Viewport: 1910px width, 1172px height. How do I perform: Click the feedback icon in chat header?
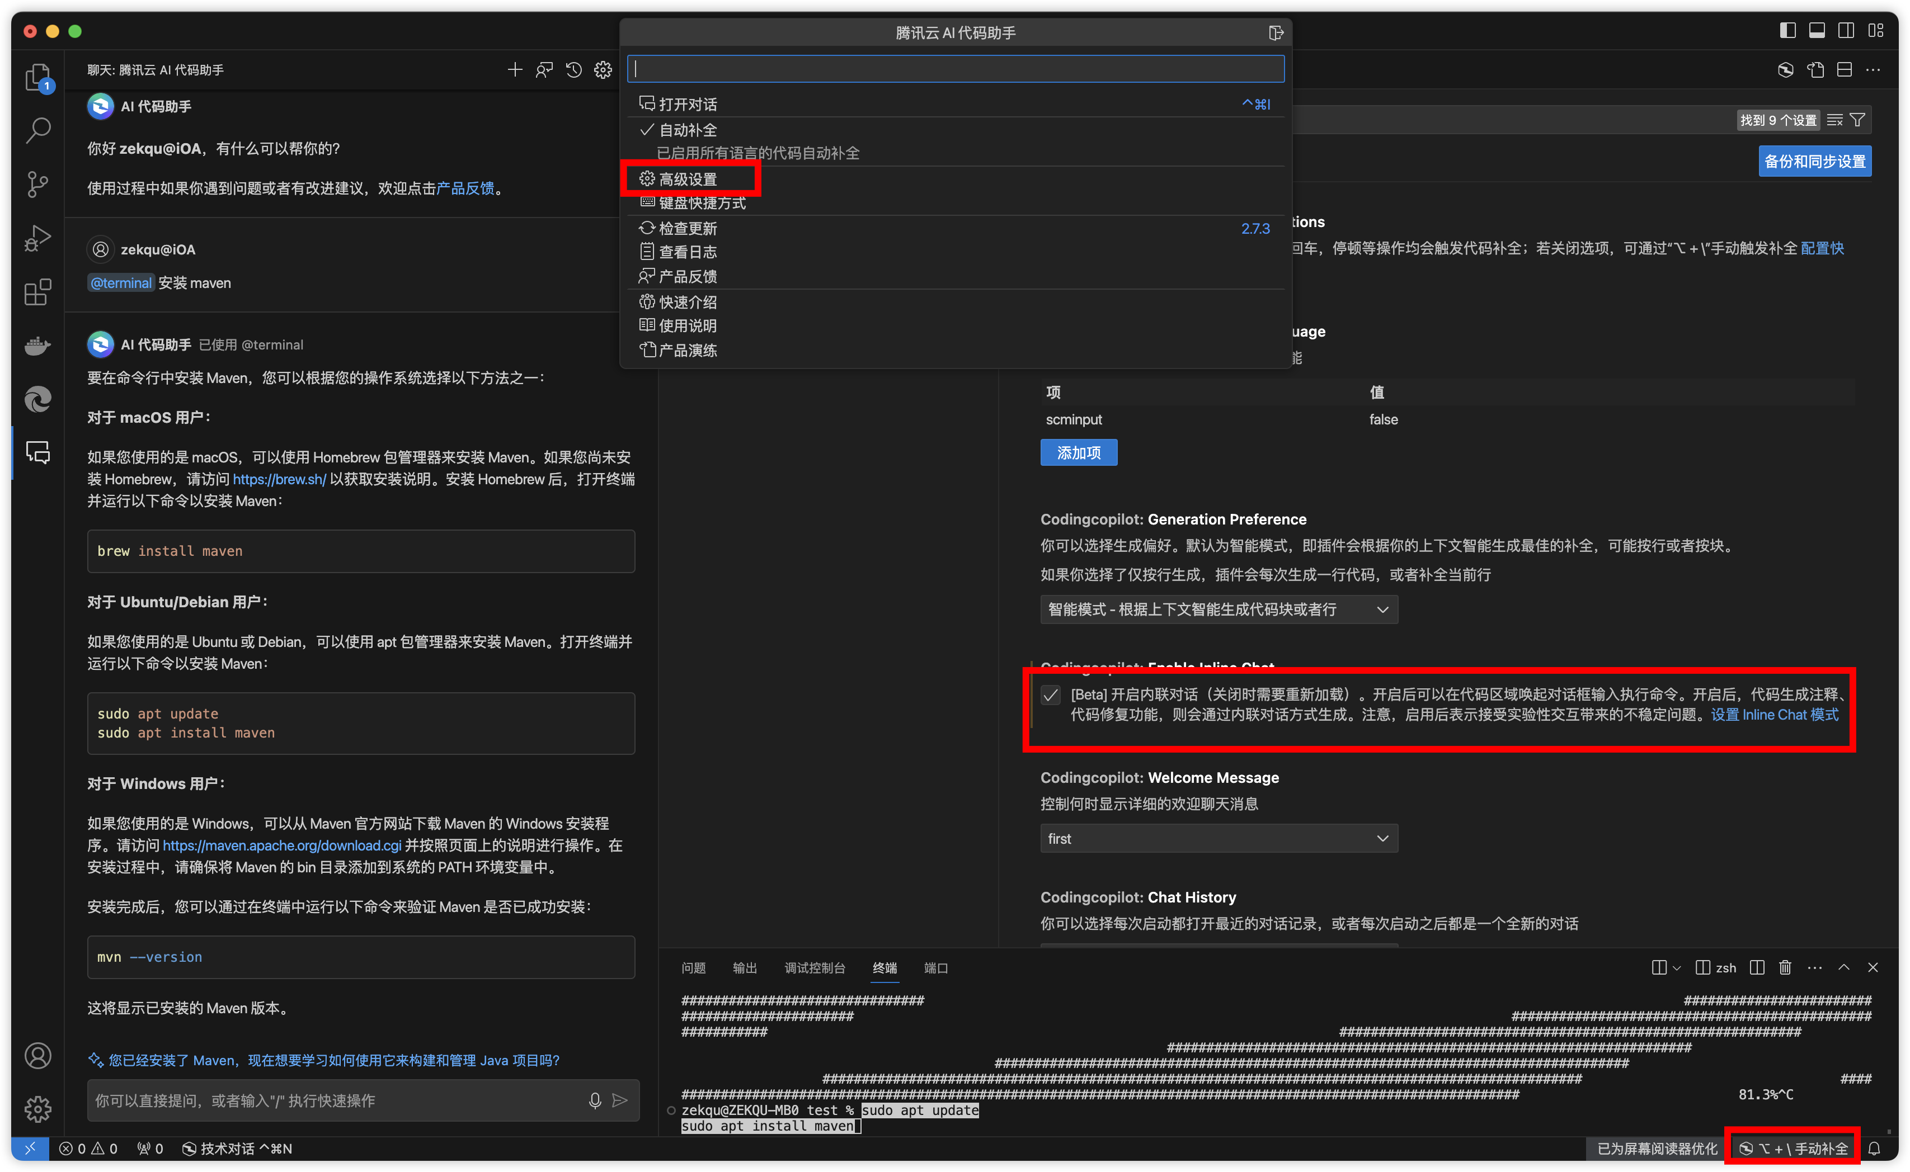[544, 70]
